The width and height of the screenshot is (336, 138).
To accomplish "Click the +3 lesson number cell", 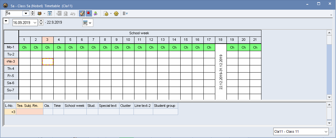I will coord(10,112).
